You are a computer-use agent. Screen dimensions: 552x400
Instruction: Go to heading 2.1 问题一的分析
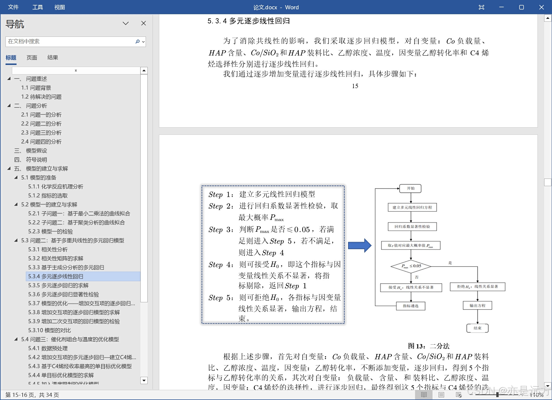(41, 114)
